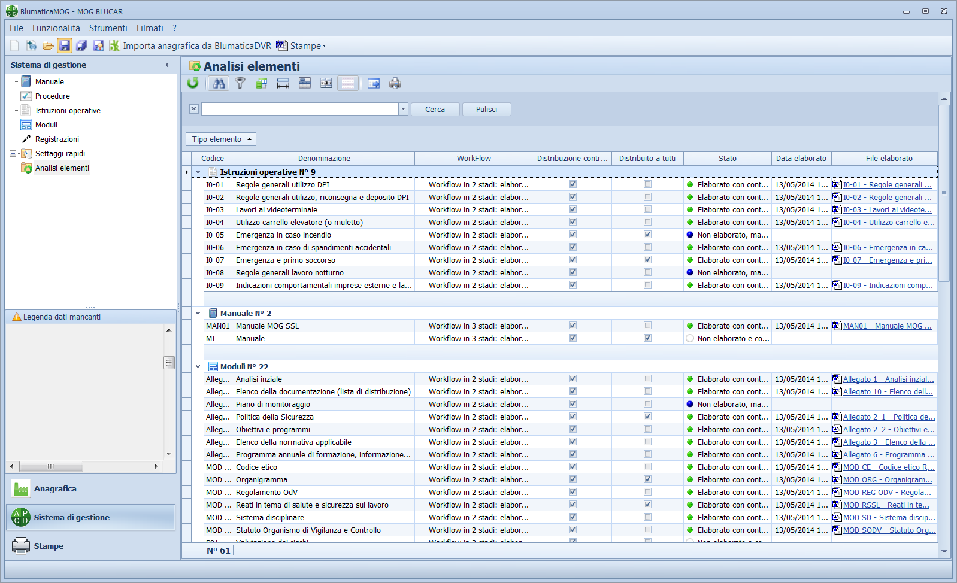Click the yellow open folder icon
Screen dimensions: 957x583
coord(48,45)
